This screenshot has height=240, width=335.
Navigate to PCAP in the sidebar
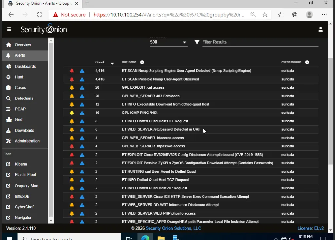point(25,109)
